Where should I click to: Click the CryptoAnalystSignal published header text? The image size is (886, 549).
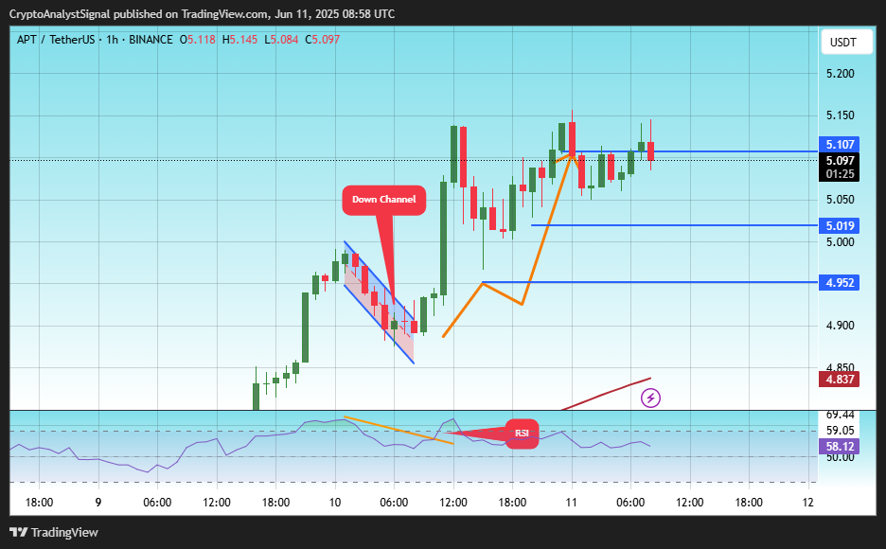coord(203,13)
